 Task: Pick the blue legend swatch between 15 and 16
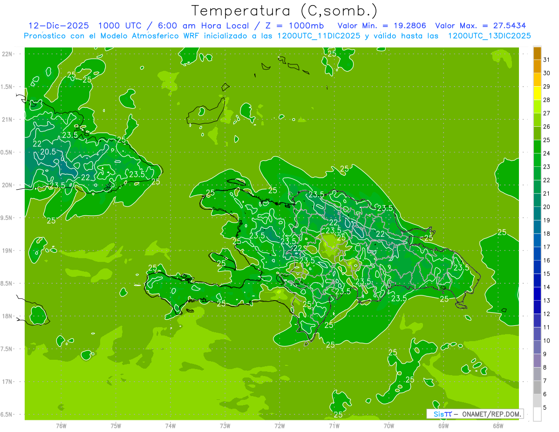[x=537, y=267]
